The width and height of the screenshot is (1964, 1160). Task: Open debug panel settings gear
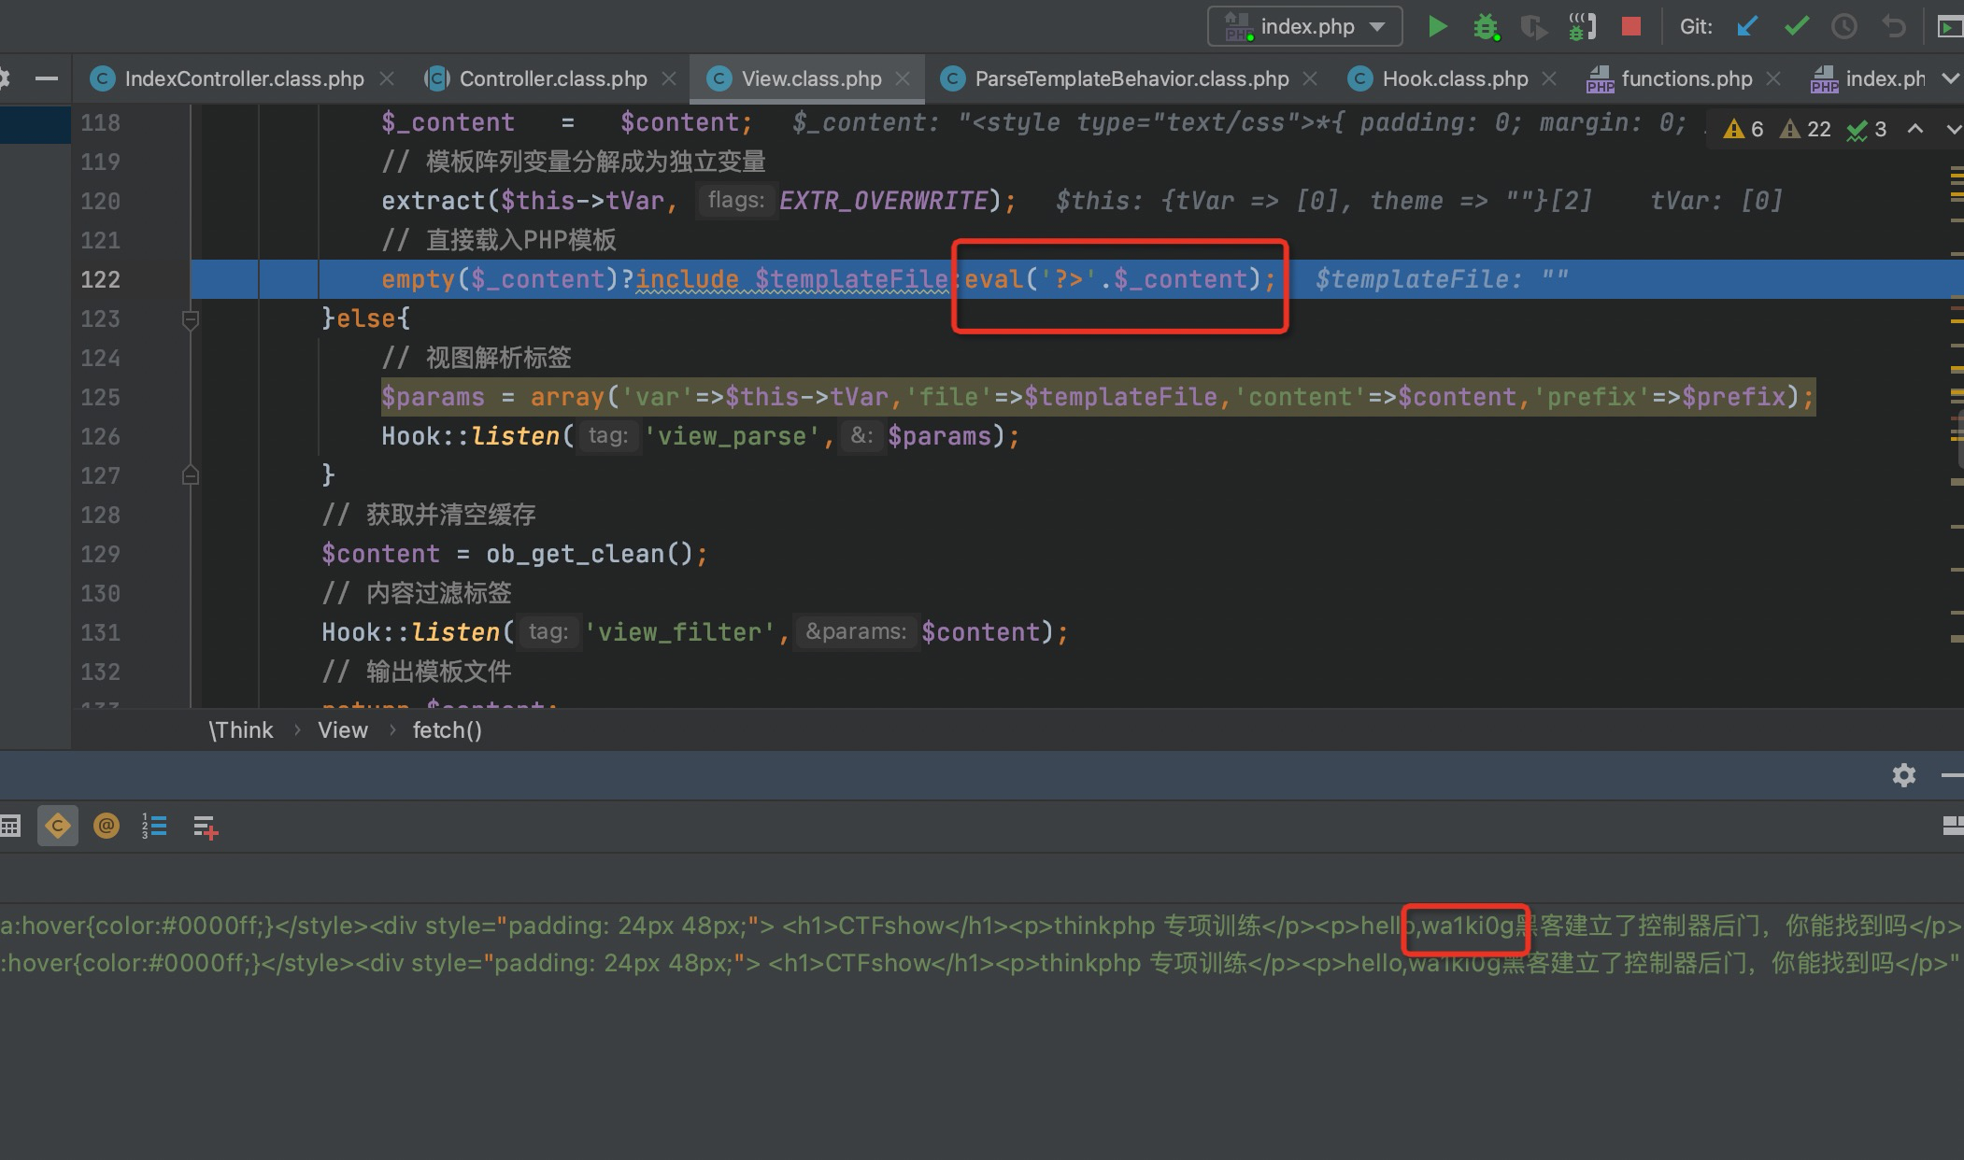(x=1903, y=775)
